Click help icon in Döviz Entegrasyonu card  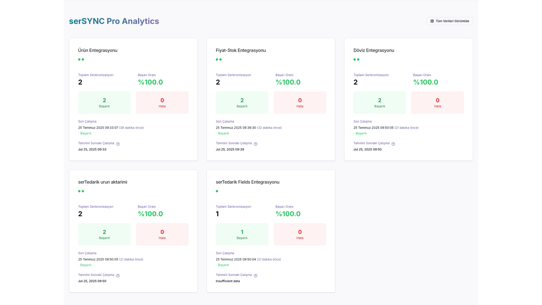click(x=393, y=144)
